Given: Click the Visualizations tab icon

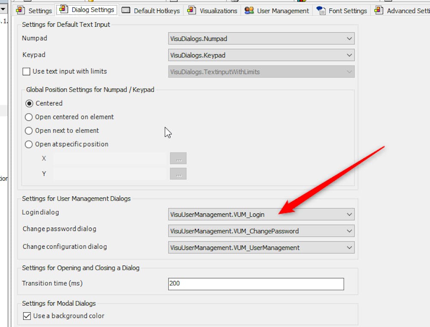Looking at the screenshot, I should pyautogui.click(x=192, y=10).
